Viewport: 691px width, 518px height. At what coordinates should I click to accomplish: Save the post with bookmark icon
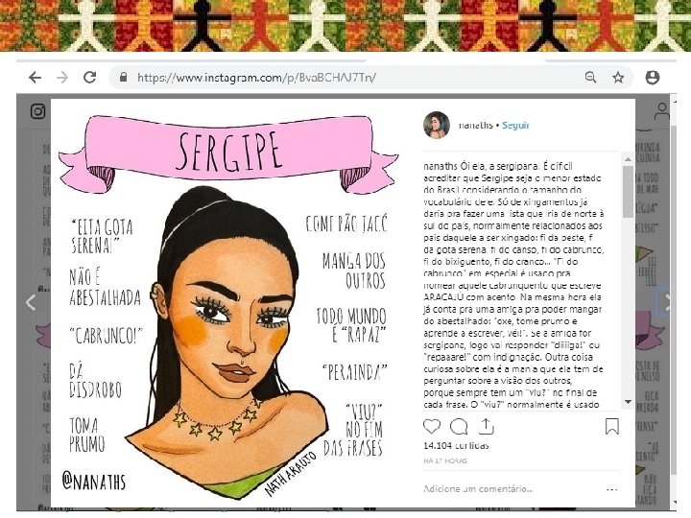(612, 426)
